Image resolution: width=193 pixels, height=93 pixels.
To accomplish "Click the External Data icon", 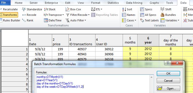I will [185, 9].
